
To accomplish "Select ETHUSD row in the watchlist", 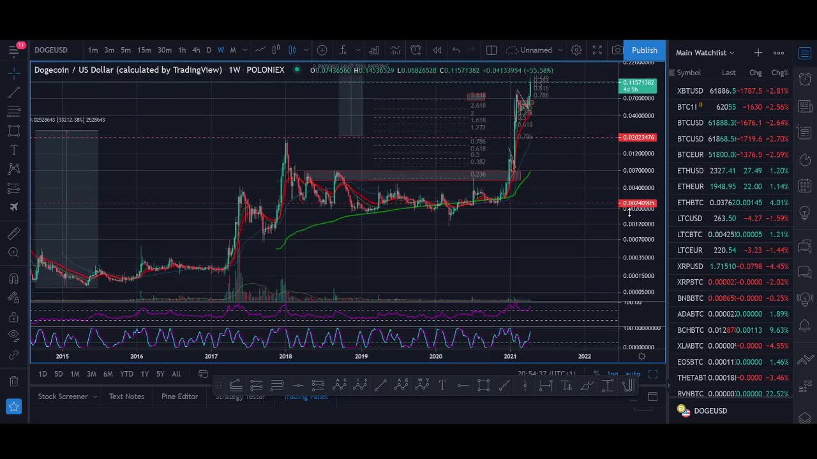I will [x=730, y=171].
